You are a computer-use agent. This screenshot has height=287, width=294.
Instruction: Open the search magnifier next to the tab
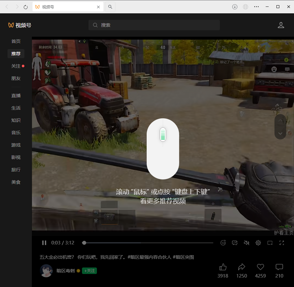point(110,7)
